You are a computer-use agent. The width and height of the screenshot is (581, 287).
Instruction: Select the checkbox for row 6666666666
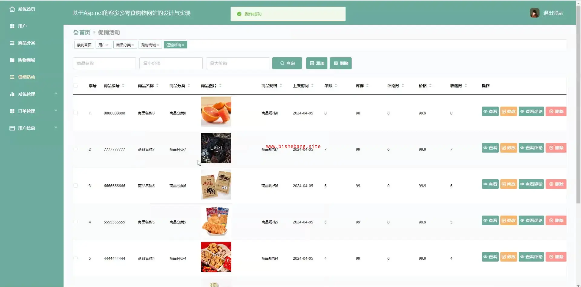pos(76,186)
